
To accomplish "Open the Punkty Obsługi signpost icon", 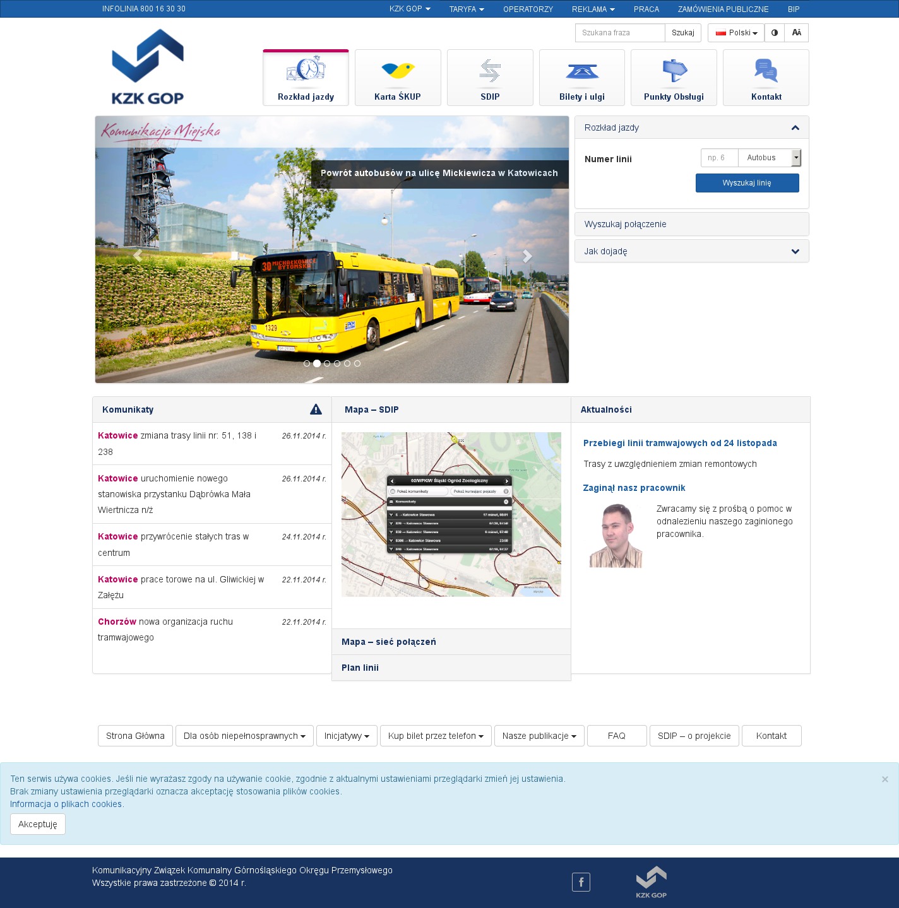I will pyautogui.click(x=674, y=71).
